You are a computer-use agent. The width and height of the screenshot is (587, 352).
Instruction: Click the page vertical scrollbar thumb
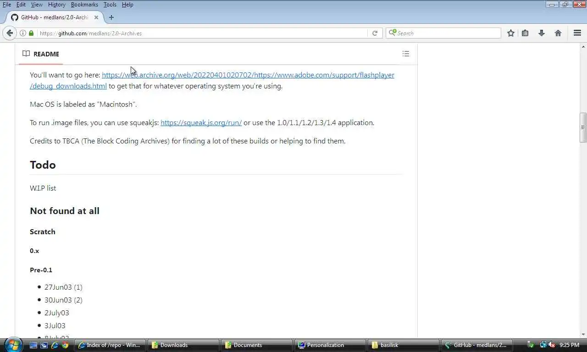(x=583, y=127)
